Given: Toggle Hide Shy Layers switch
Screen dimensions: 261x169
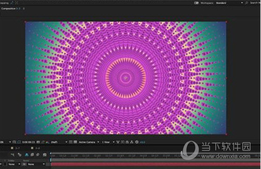Looking at the screenshot, I should [27, 155].
